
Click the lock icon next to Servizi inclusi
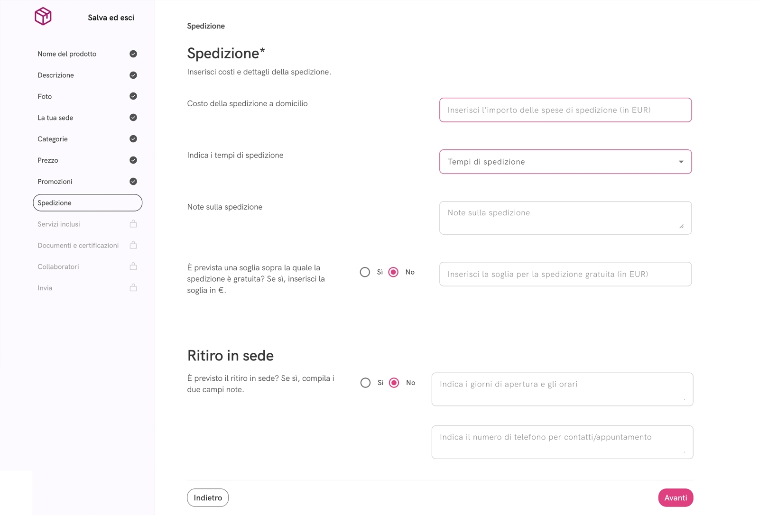click(x=133, y=224)
